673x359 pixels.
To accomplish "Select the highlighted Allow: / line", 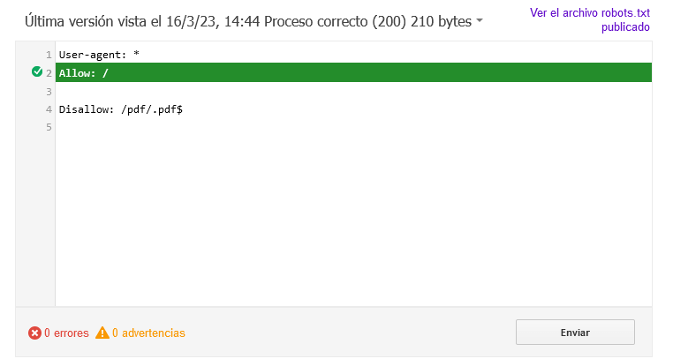I will (353, 72).
